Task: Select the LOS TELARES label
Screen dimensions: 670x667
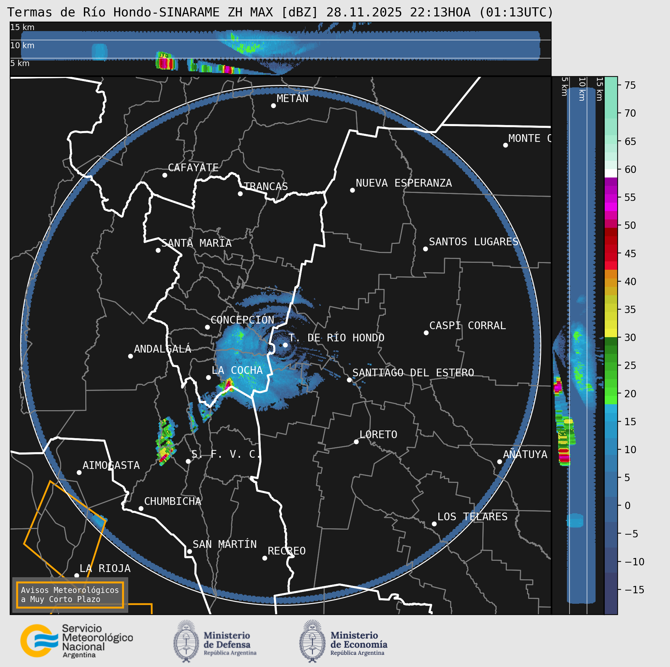Action: click(x=472, y=517)
